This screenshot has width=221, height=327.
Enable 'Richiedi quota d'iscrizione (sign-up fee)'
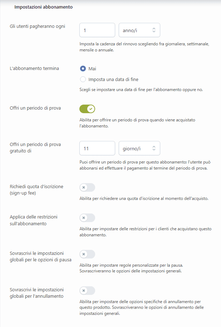point(87,187)
